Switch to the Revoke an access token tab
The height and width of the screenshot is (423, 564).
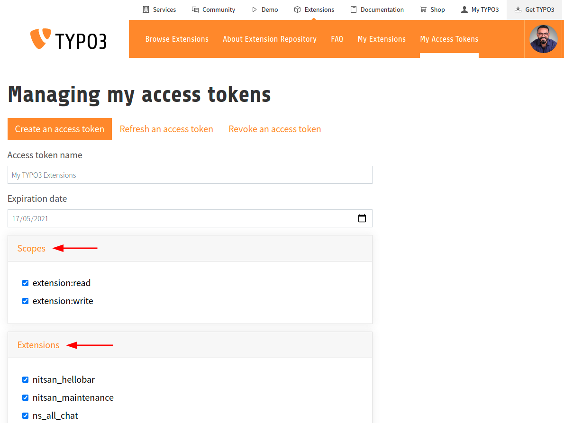pyautogui.click(x=275, y=128)
